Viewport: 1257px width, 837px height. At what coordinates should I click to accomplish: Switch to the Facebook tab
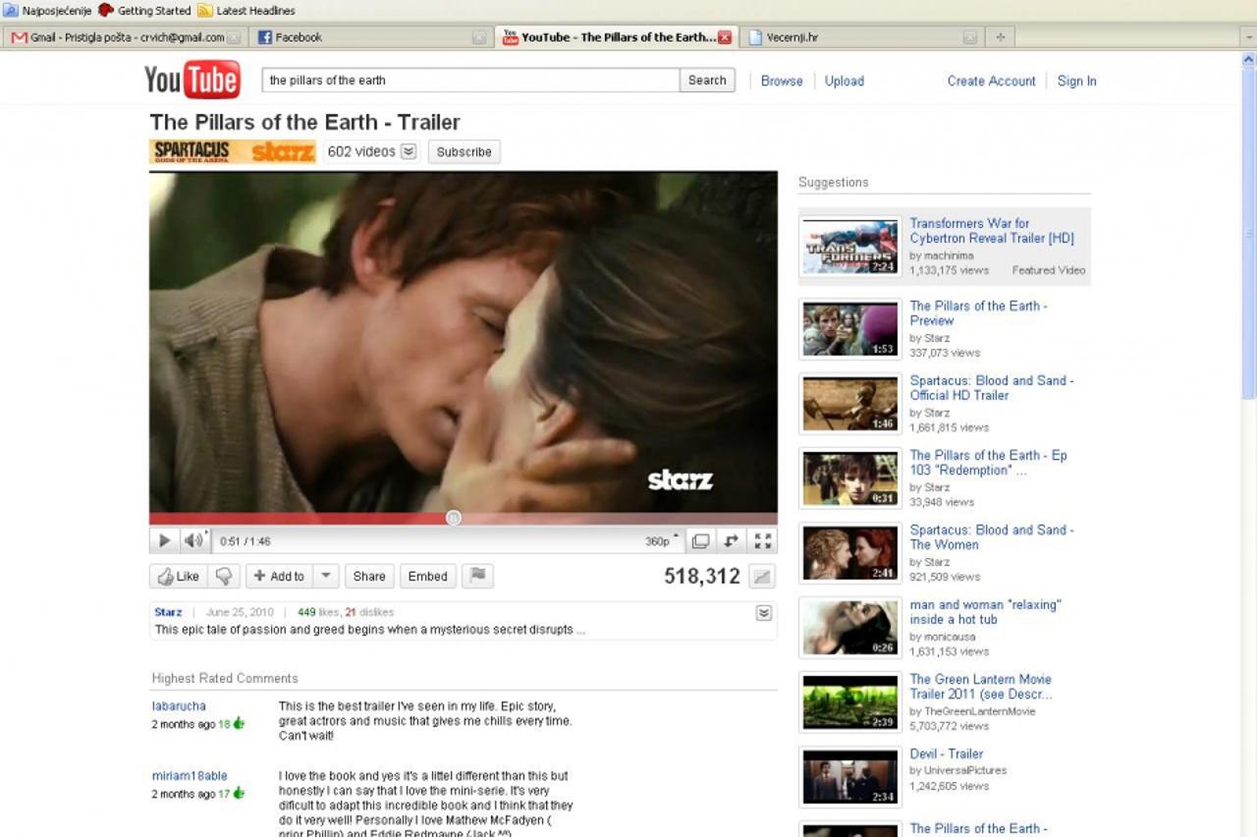click(x=370, y=37)
